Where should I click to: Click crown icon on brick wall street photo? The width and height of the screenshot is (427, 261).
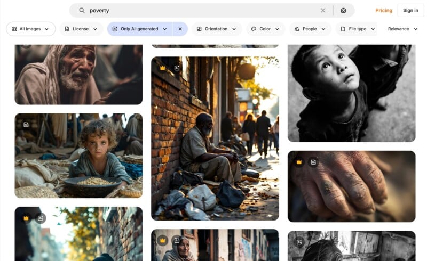click(162, 68)
